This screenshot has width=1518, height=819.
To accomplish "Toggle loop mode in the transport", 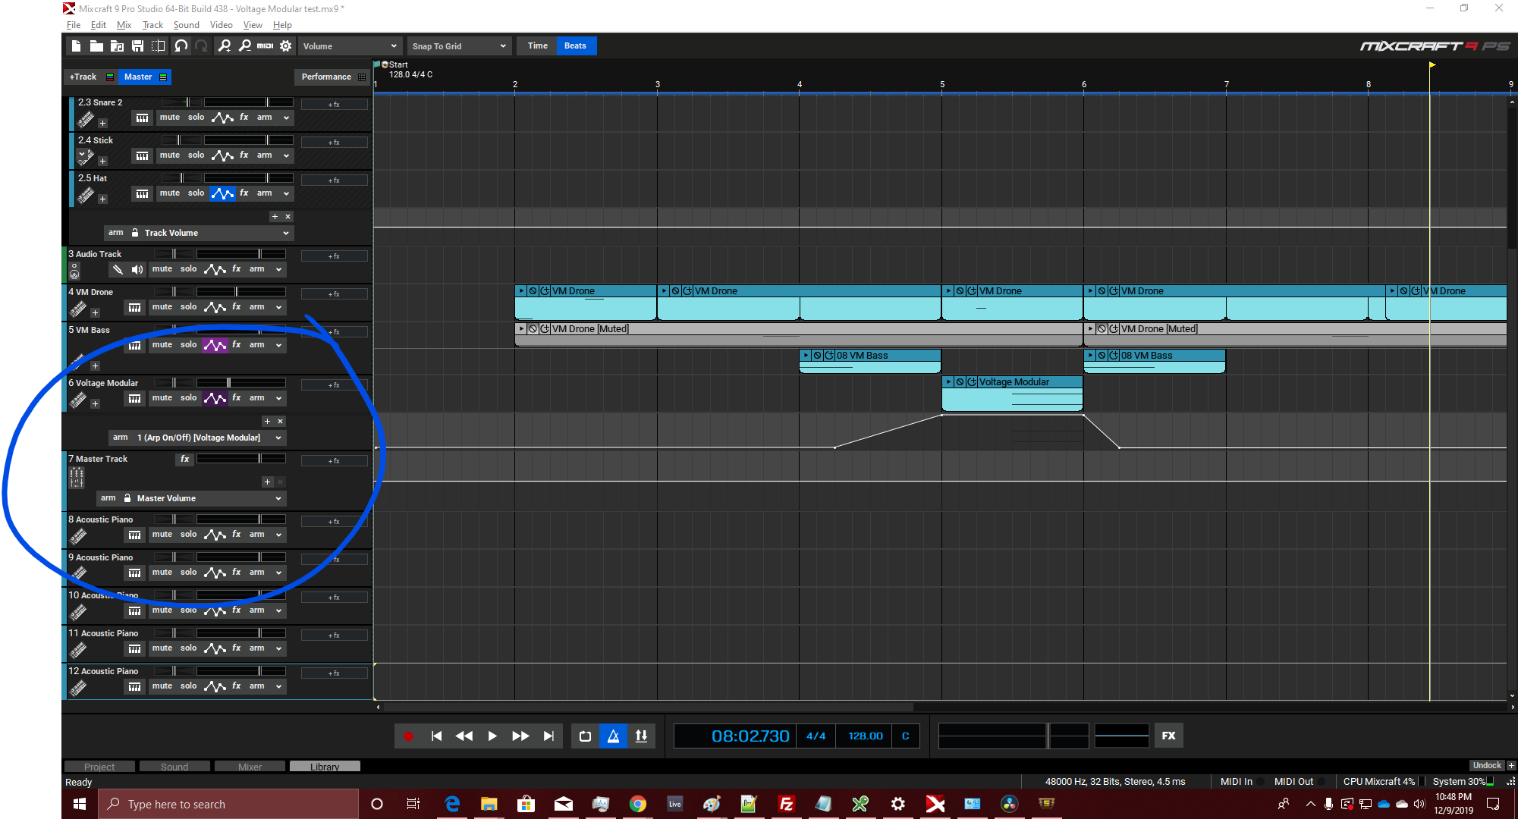I will 585,736.
